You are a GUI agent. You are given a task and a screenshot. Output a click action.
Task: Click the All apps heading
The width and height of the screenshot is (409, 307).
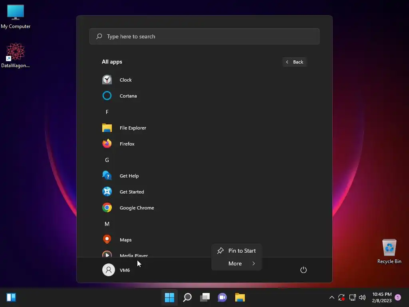tap(112, 62)
